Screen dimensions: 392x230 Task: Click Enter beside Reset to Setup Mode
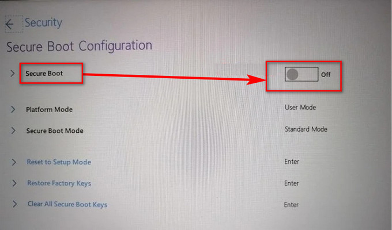click(292, 162)
